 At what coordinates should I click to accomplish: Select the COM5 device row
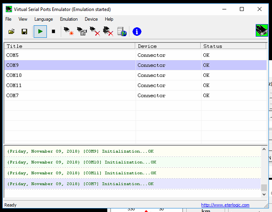(x=135, y=55)
